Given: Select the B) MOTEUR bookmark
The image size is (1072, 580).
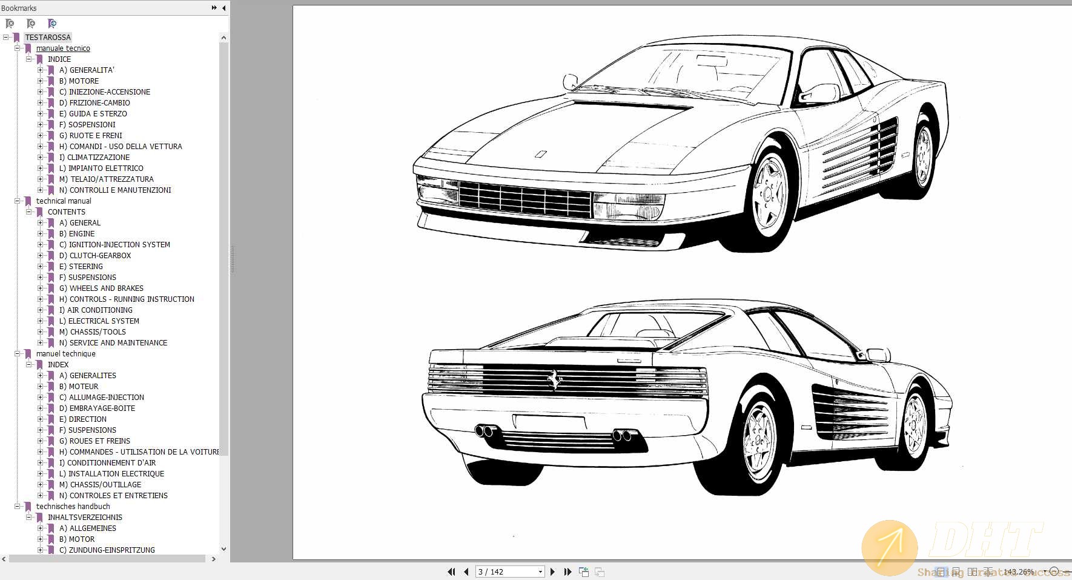Looking at the screenshot, I should (79, 387).
